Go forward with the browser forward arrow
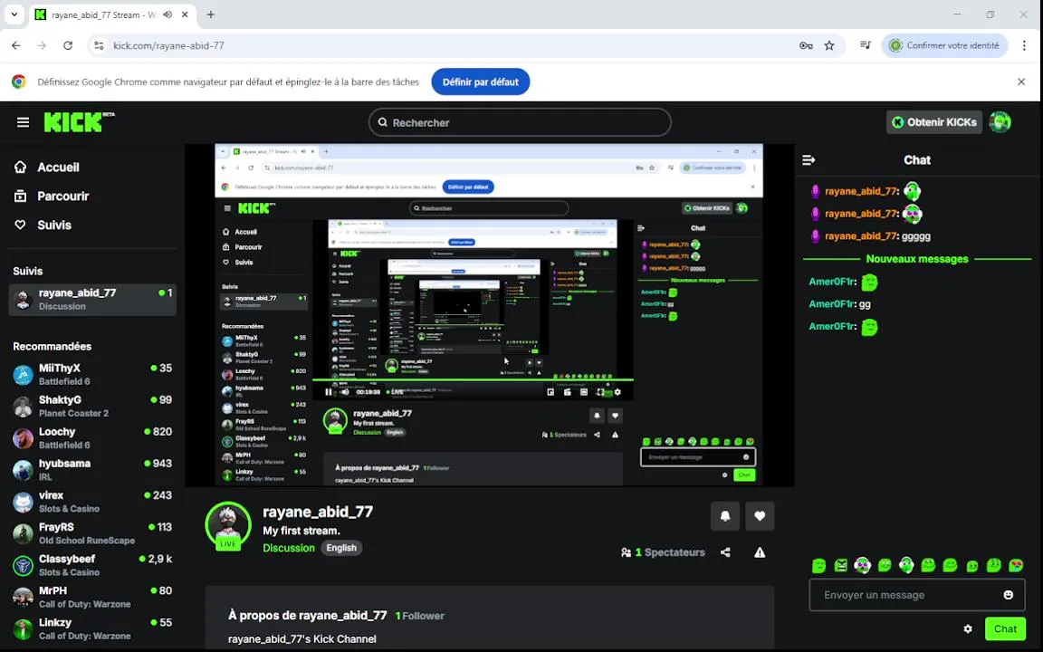The image size is (1043, 652). pyautogui.click(x=42, y=46)
